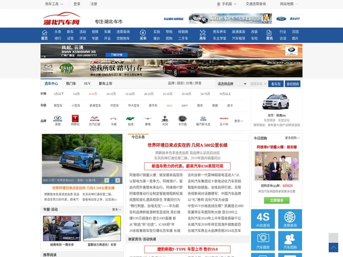This screenshot has height=257, width=343.
Task: Open 世界环境日来点实在的 几何A headline
Action: (x=188, y=145)
